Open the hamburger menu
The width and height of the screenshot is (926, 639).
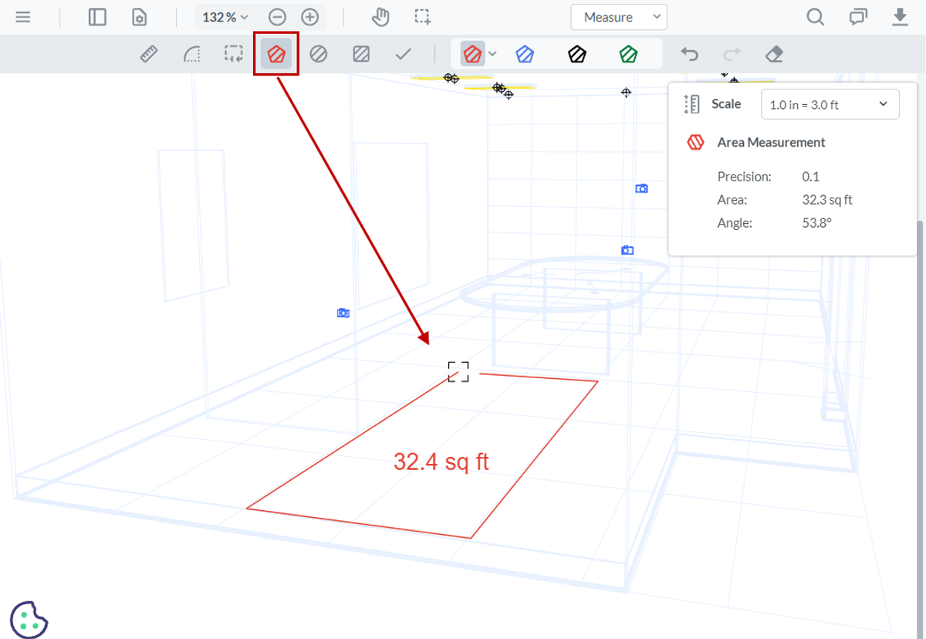[23, 16]
